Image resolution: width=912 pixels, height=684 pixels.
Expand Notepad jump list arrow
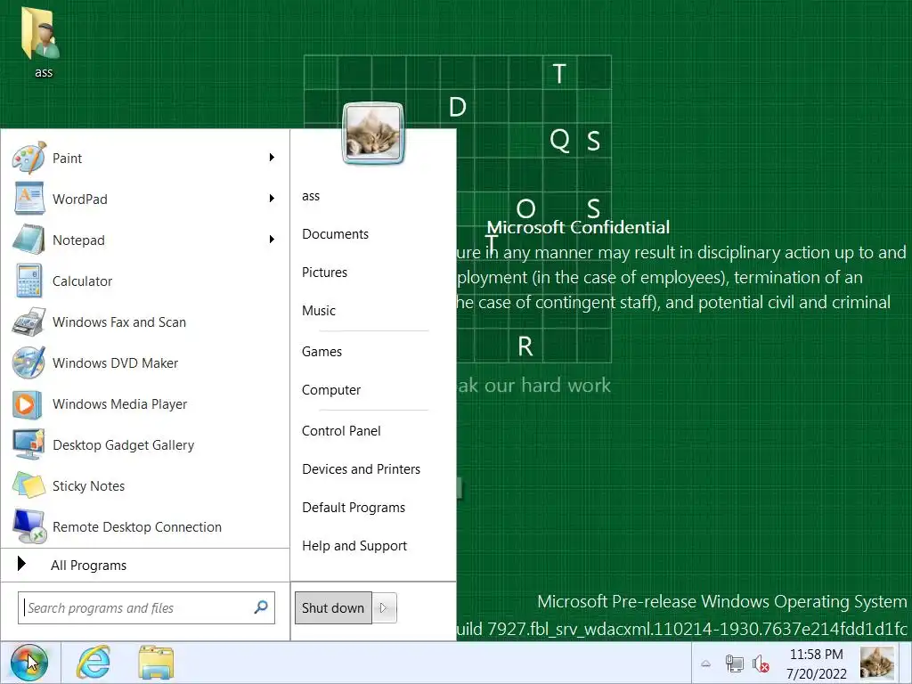coord(272,240)
